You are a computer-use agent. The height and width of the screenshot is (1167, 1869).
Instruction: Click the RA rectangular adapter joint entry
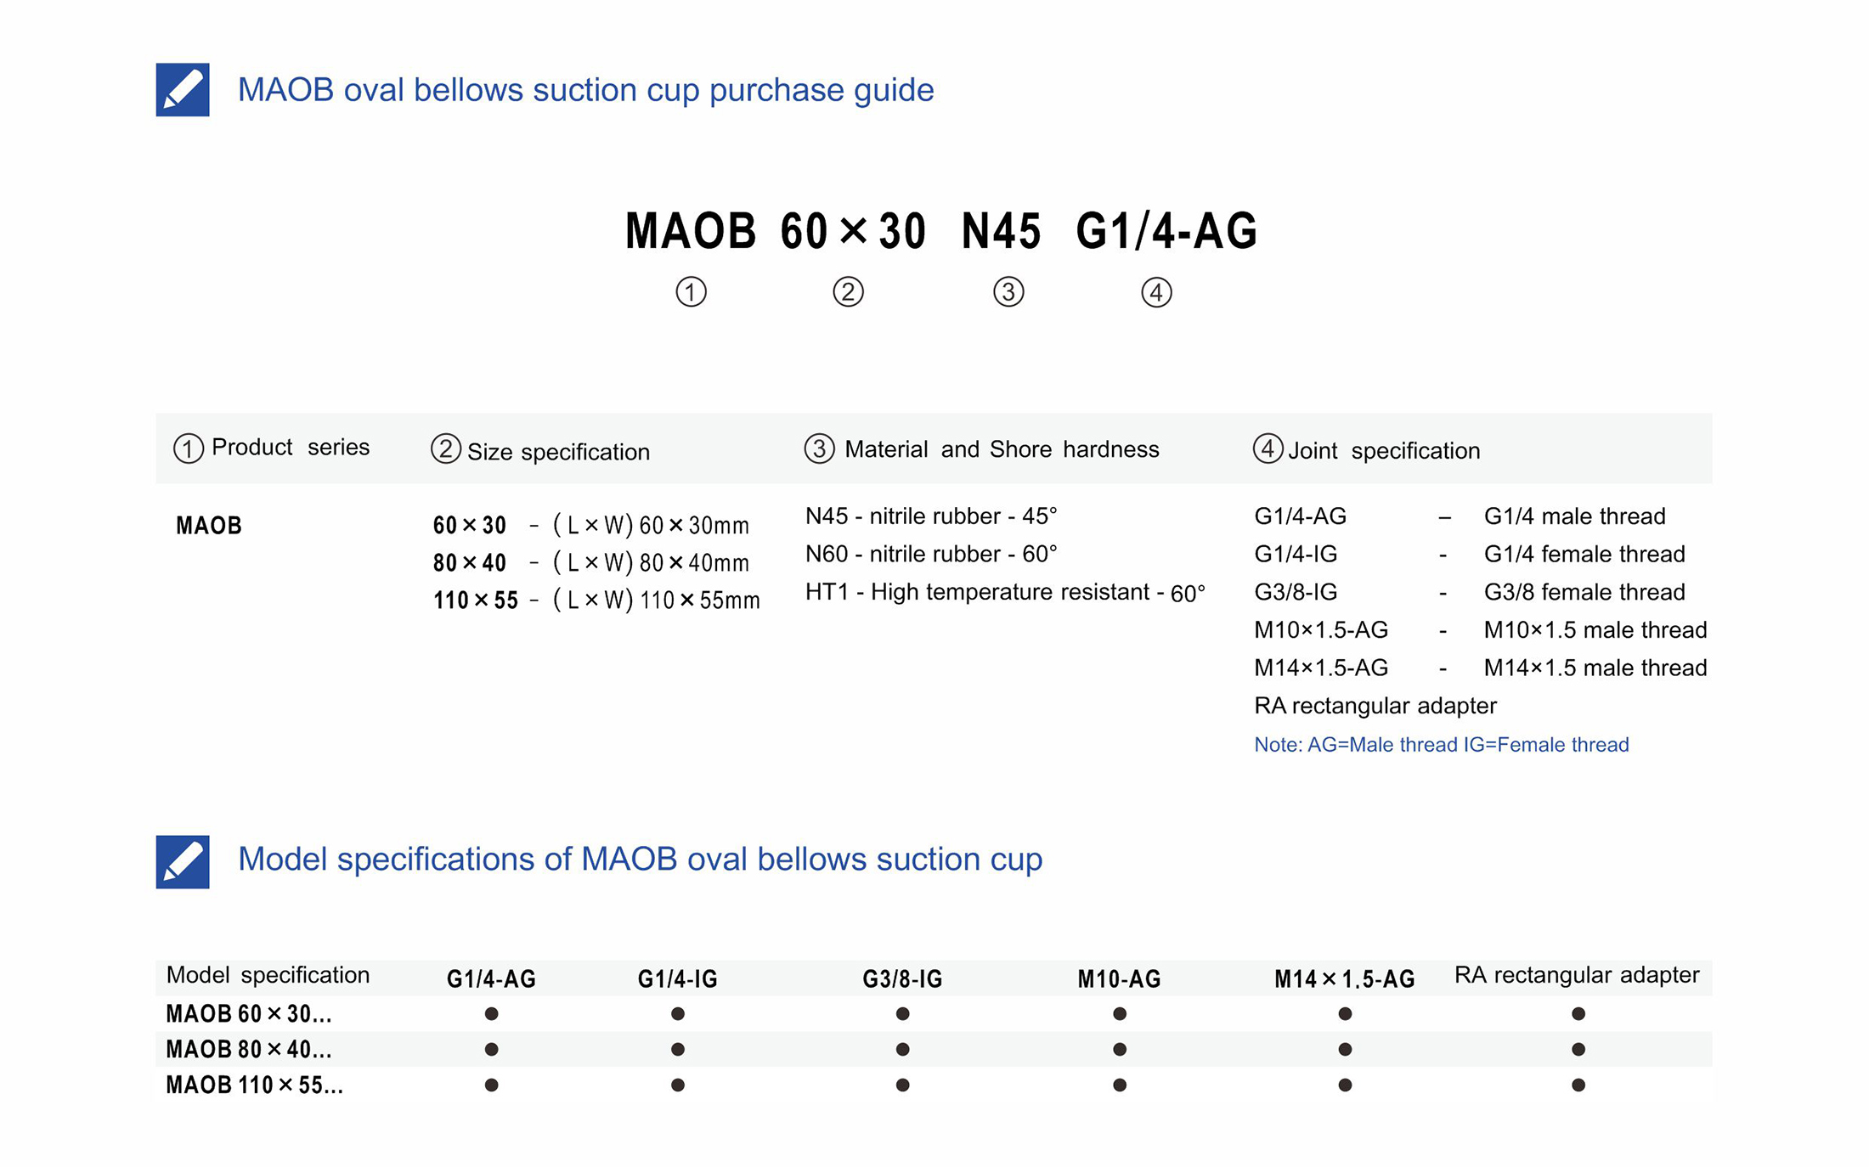[x=1375, y=706]
